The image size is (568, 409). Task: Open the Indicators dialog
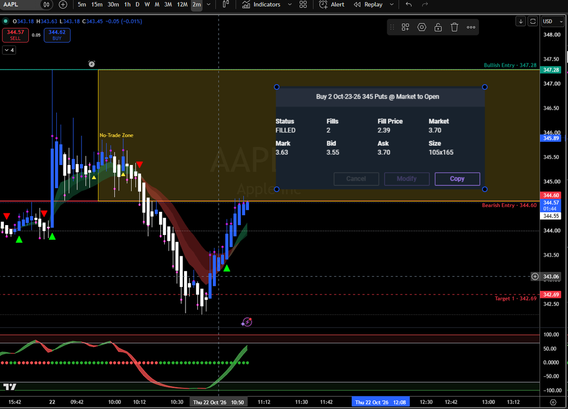point(261,5)
